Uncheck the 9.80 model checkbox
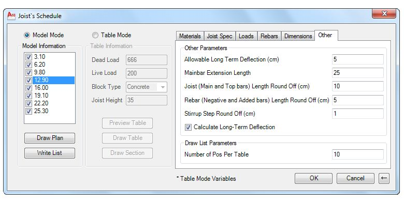 [28, 72]
